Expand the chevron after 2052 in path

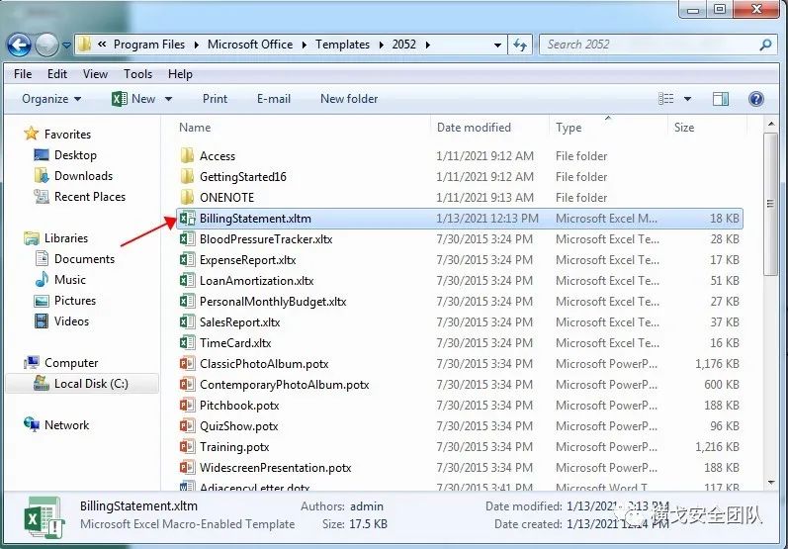tap(428, 45)
